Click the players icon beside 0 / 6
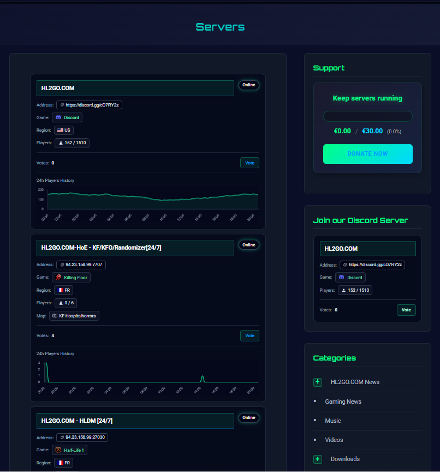Screen dimensions: 440x472 pyautogui.click(x=61, y=303)
